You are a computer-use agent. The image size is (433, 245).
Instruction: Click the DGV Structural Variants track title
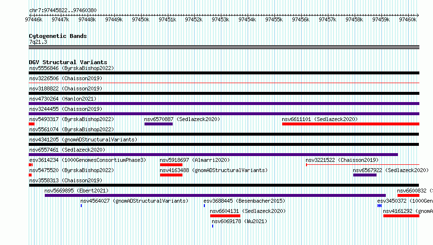point(68,62)
